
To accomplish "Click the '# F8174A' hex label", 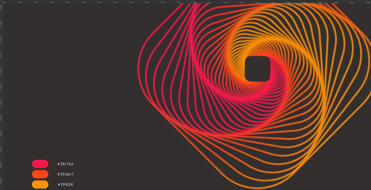I will point(66,164).
